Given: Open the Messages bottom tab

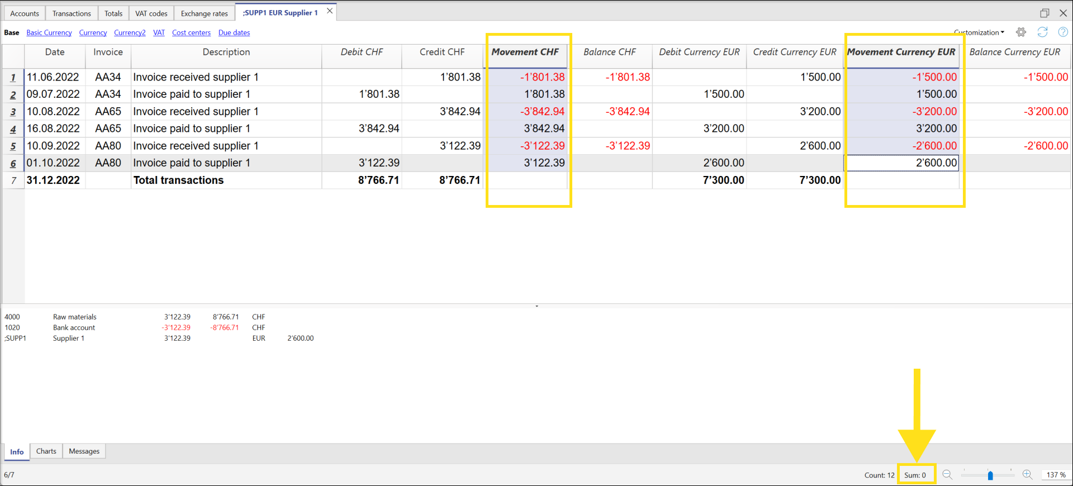Looking at the screenshot, I should click(x=84, y=451).
